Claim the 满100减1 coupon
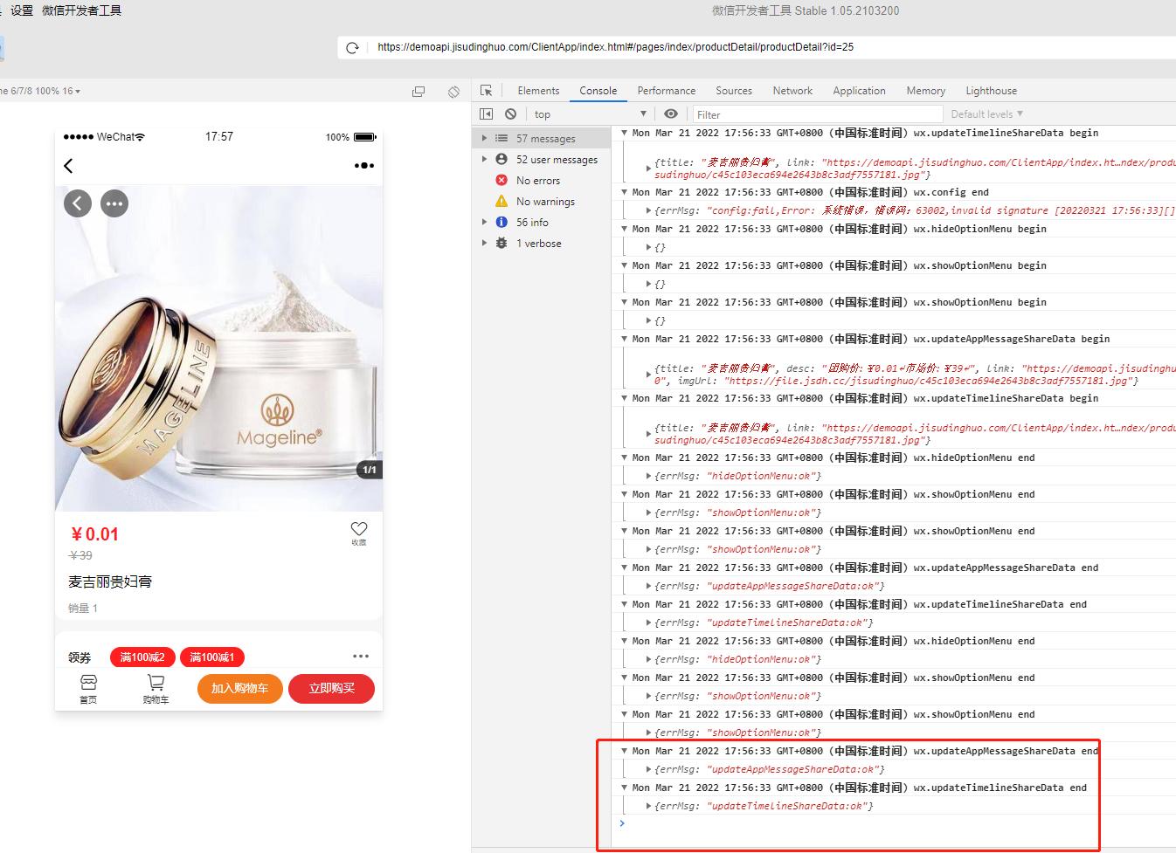 212,657
